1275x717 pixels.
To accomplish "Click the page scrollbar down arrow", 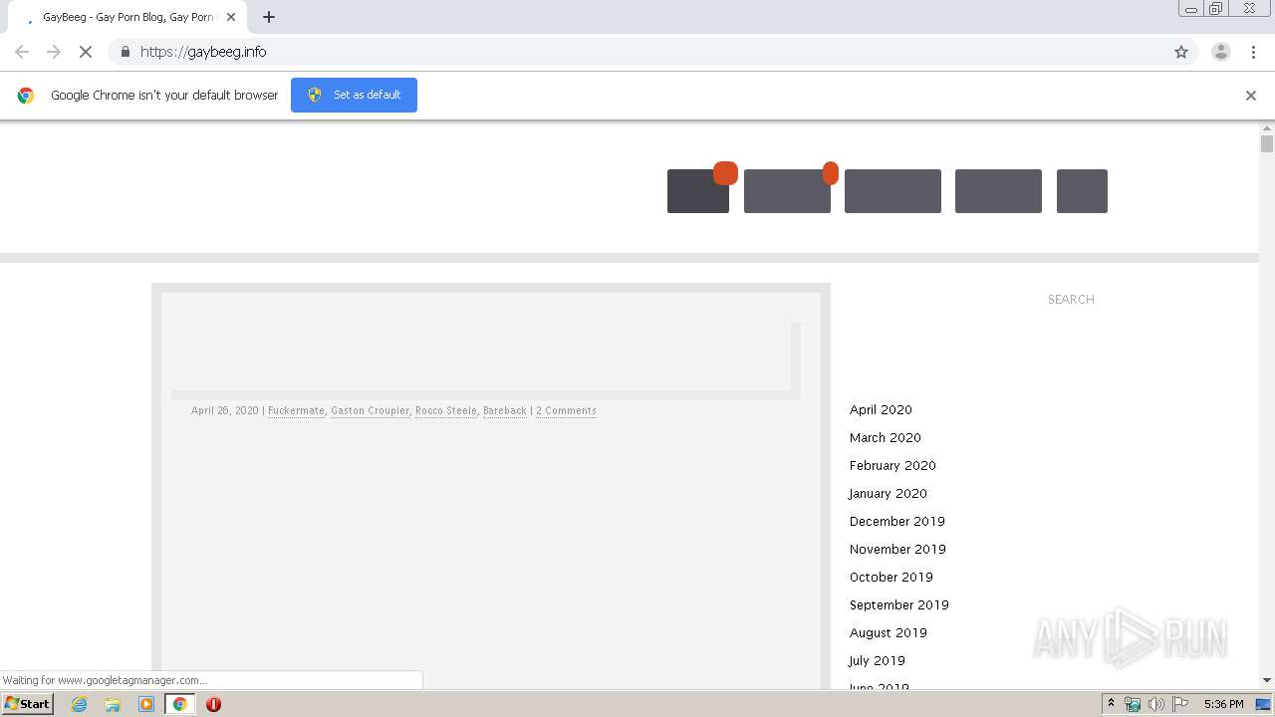I will click(1267, 680).
